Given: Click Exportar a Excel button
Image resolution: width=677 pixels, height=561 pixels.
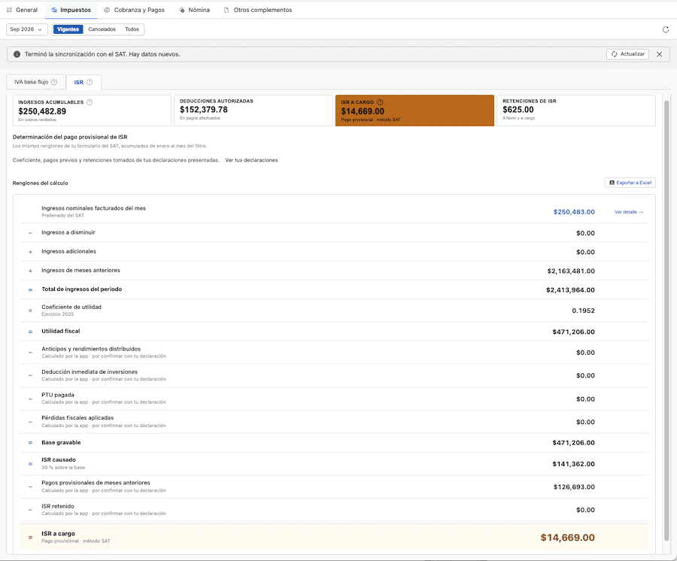Looking at the screenshot, I should click(630, 183).
